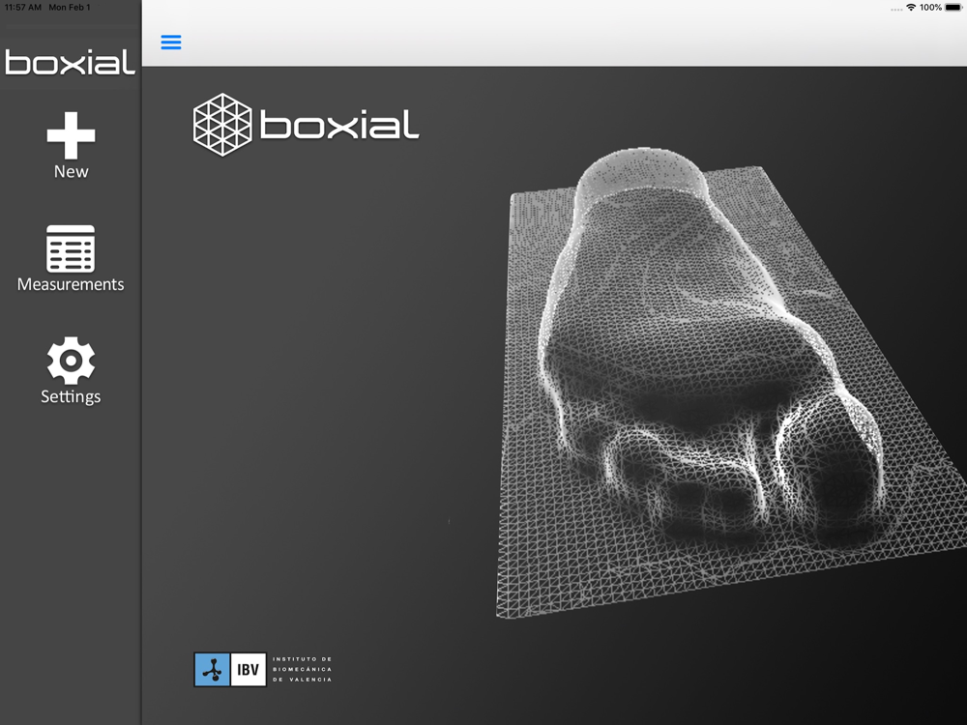Tap the 100% battery percentage text

(930, 8)
